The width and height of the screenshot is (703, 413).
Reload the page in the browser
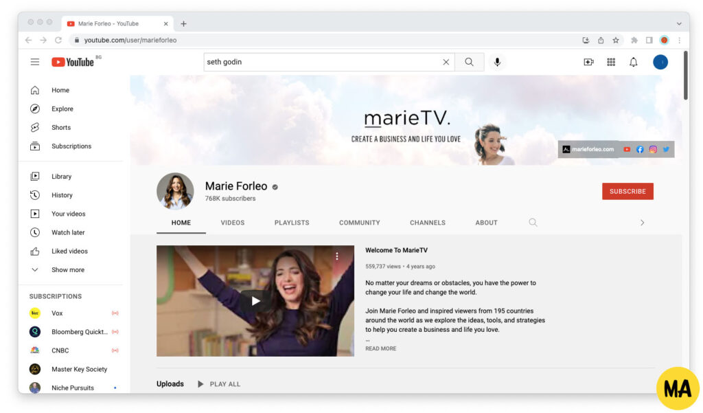[58, 40]
